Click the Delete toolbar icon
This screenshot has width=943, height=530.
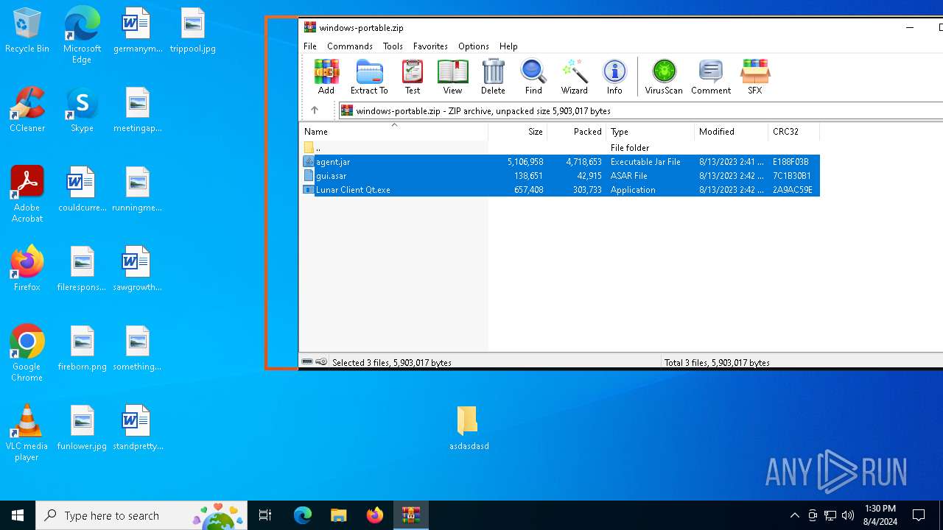coord(493,77)
